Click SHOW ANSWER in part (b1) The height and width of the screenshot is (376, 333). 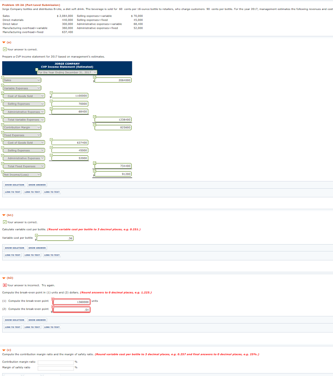[37, 247]
